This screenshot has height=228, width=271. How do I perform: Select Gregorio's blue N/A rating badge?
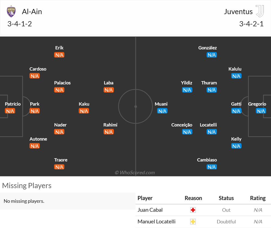[261, 111]
